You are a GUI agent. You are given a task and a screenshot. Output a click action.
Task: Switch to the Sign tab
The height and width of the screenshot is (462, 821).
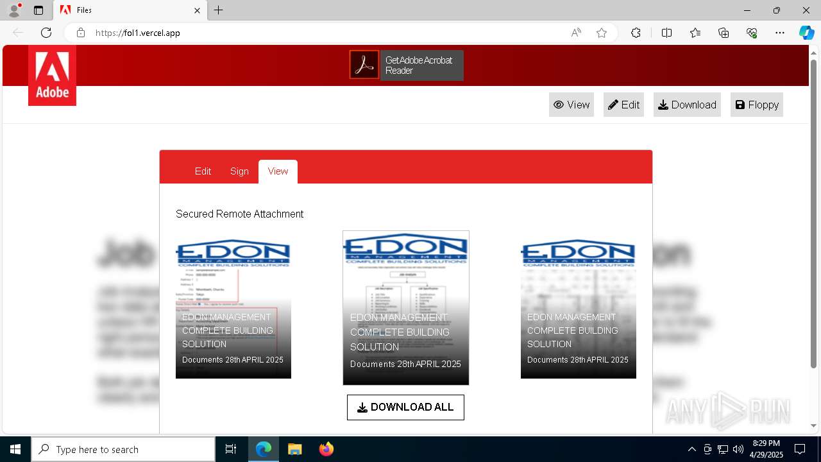tap(239, 171)
